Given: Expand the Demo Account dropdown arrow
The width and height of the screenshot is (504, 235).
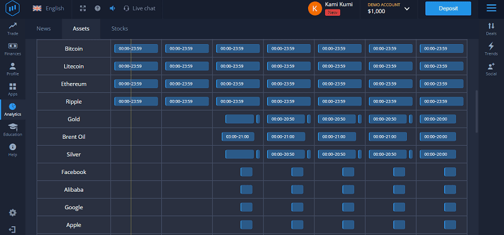Looking at the screenshot, I should coord(407,9).
